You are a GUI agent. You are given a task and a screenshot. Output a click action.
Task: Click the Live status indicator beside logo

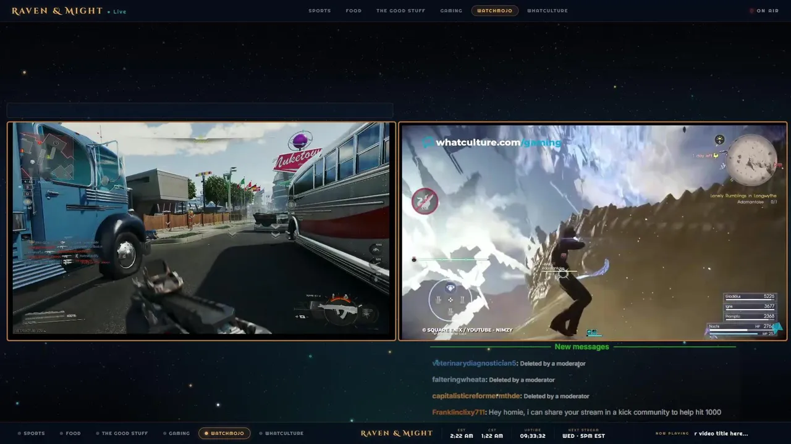click(117, 12)
